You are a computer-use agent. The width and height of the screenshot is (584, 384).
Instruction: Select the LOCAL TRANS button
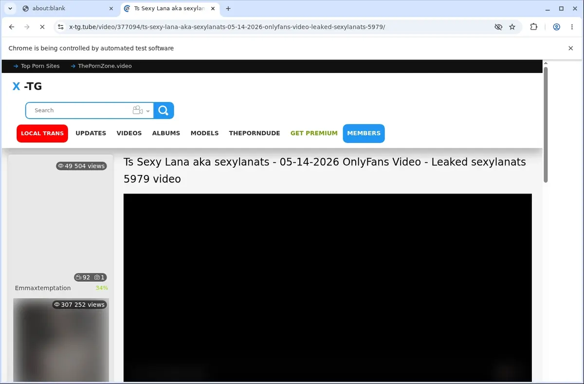tap(42, 133)
